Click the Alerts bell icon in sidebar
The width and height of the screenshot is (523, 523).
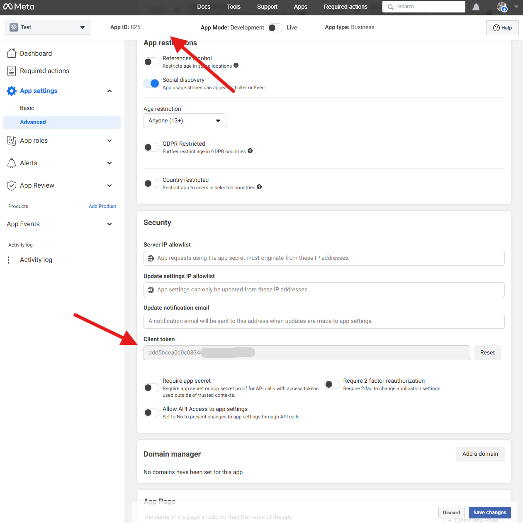tap(12, 163)
